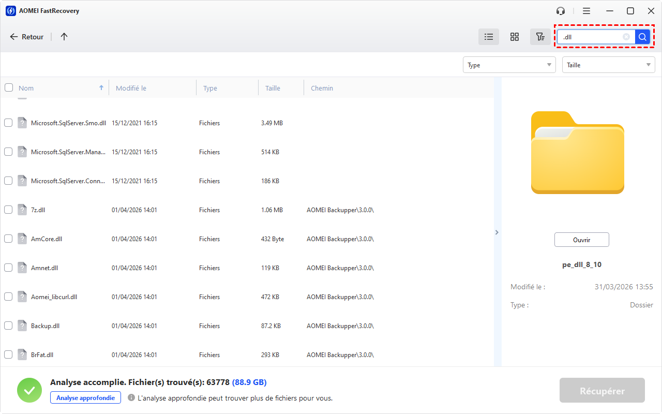Click info icon beside deep scan note

131,398
